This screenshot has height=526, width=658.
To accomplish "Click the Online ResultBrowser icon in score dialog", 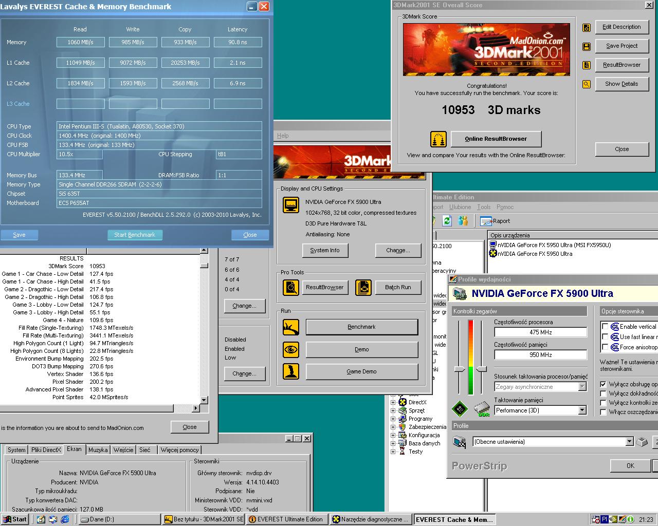I will [438, 139].
